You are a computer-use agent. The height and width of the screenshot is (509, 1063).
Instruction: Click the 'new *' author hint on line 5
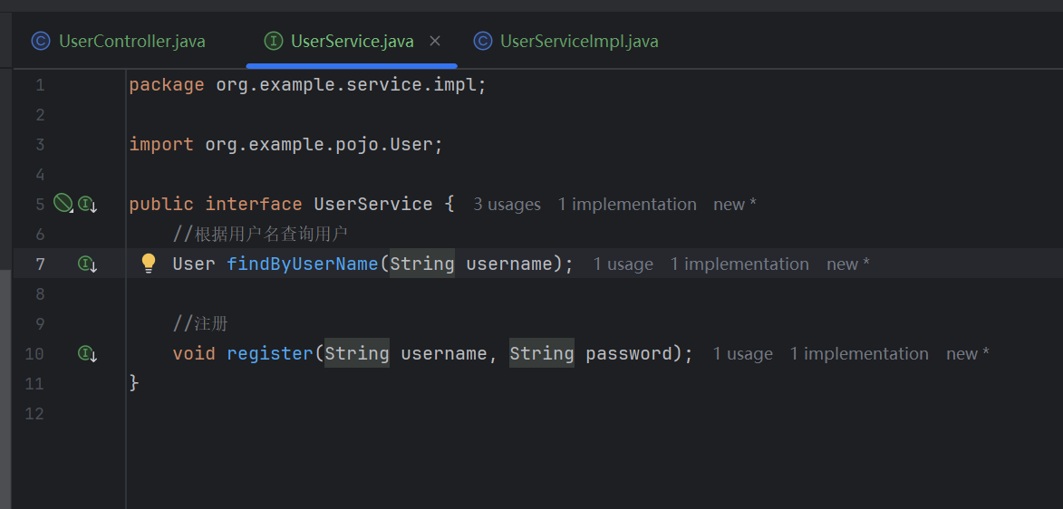pos(735,205)
